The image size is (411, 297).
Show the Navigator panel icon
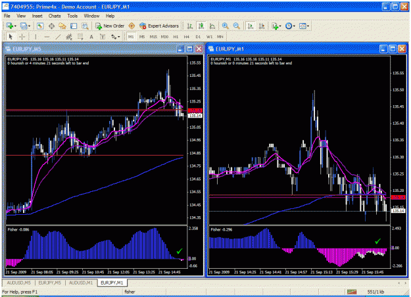[62, 26]
